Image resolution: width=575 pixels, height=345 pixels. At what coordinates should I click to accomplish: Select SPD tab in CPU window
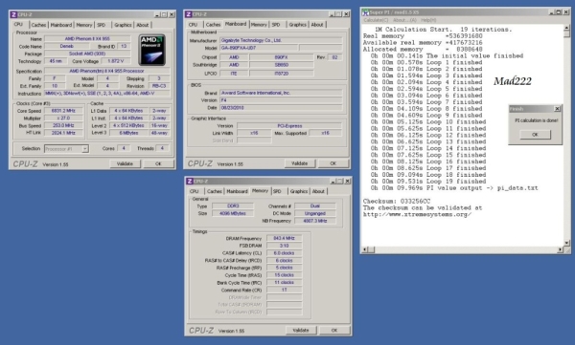tap(102, 25)
